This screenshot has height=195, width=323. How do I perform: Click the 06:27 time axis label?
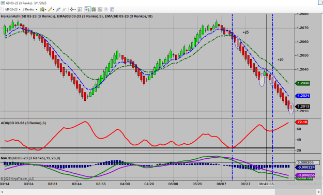245,184
